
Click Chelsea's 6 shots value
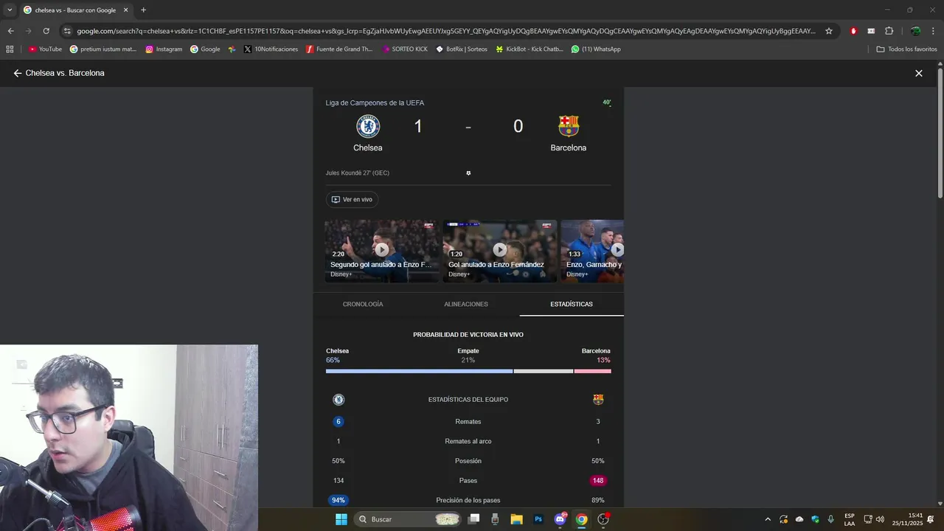(x=339, y=422)
